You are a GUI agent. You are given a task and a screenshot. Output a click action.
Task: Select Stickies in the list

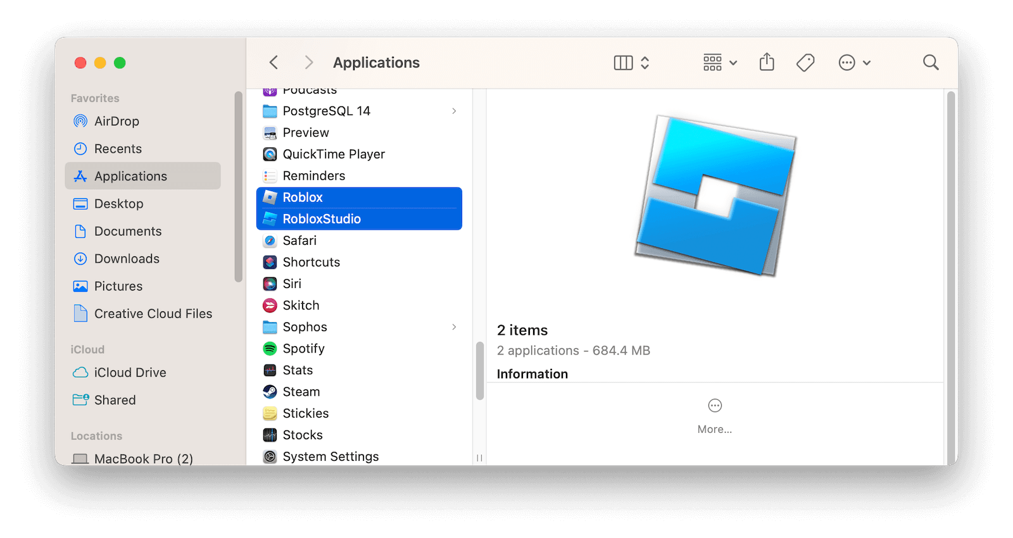click(359, 413)
